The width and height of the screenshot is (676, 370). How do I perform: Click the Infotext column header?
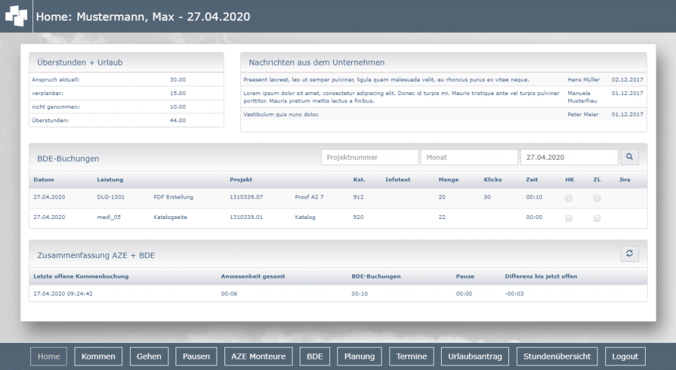pos(397,179)
